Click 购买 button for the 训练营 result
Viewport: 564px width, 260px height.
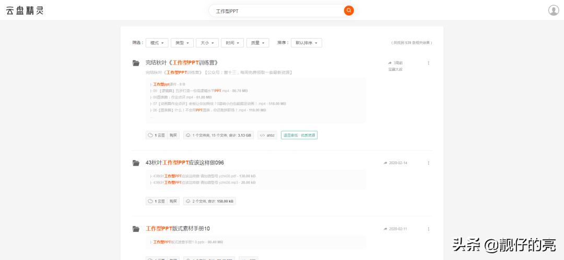173,135
